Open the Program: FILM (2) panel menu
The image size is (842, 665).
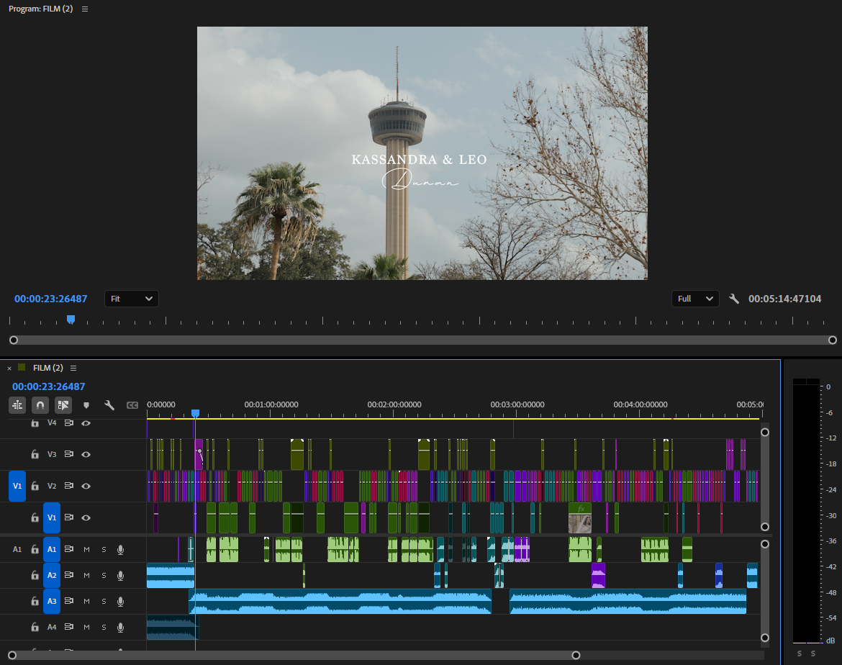84,9
